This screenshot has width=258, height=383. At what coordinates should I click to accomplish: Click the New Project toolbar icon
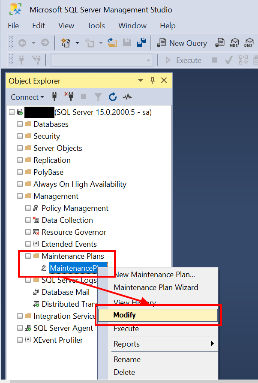coord(66,43)
